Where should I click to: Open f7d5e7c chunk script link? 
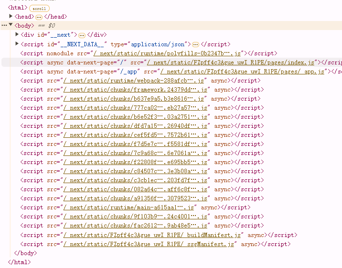[x=135, y=144]
